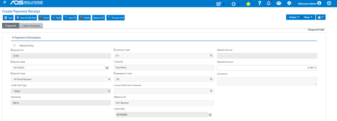Click the Check Date field
This screenshot has width=337, height=121.
162,115
